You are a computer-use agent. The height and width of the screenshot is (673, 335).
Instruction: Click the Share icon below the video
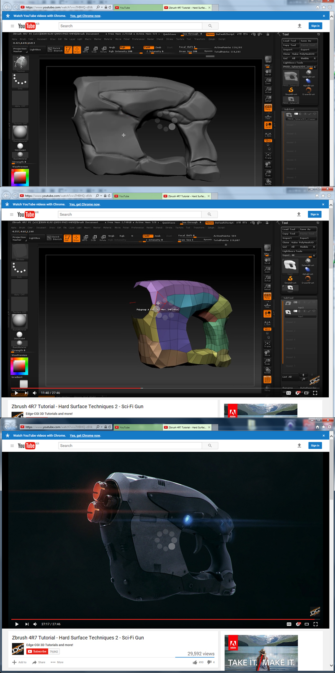pyautogui.click(x=34, y=662)
